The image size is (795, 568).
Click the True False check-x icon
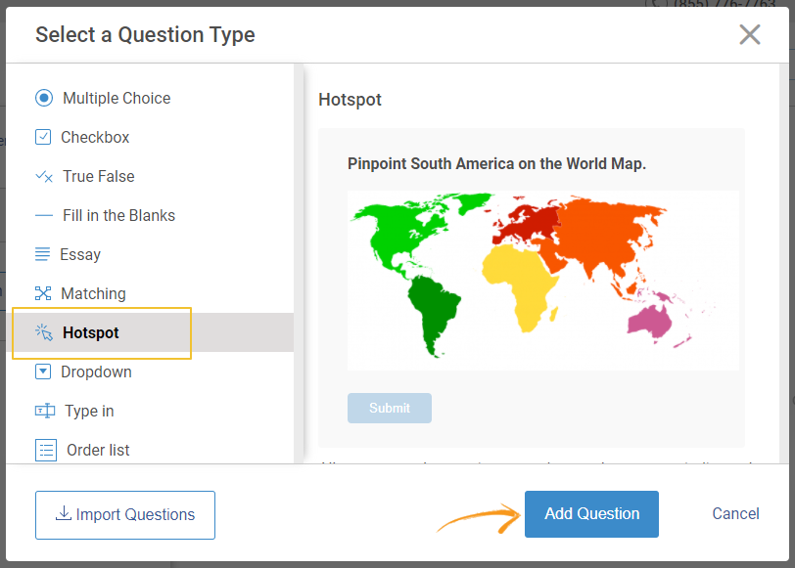point(43,176)
